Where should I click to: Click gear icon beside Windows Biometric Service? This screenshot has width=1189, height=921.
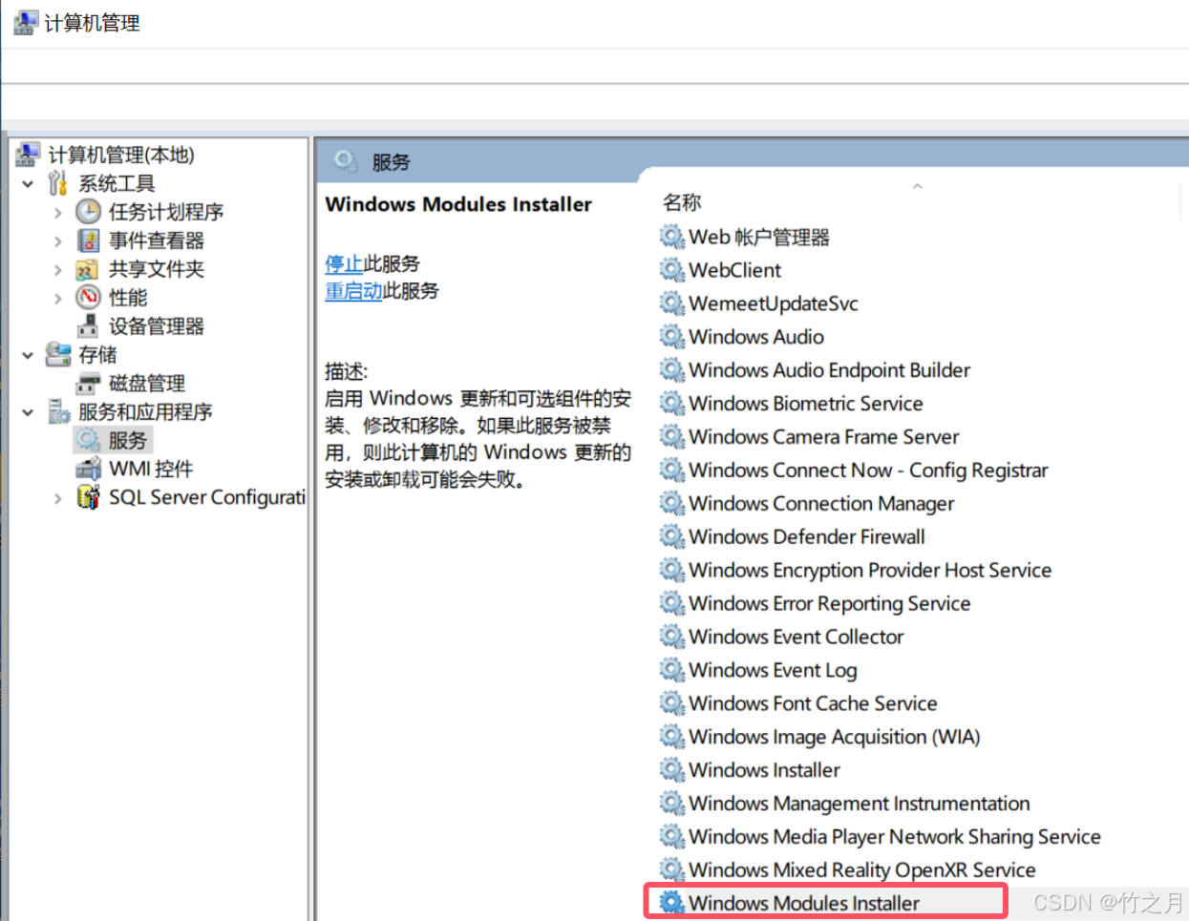[x=672, y=404]
